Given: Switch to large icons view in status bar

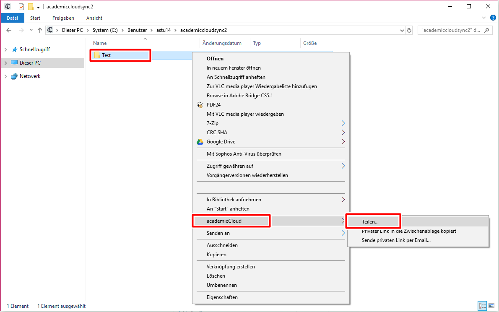Looking at the screenshot, I should (x=491, y=306).
